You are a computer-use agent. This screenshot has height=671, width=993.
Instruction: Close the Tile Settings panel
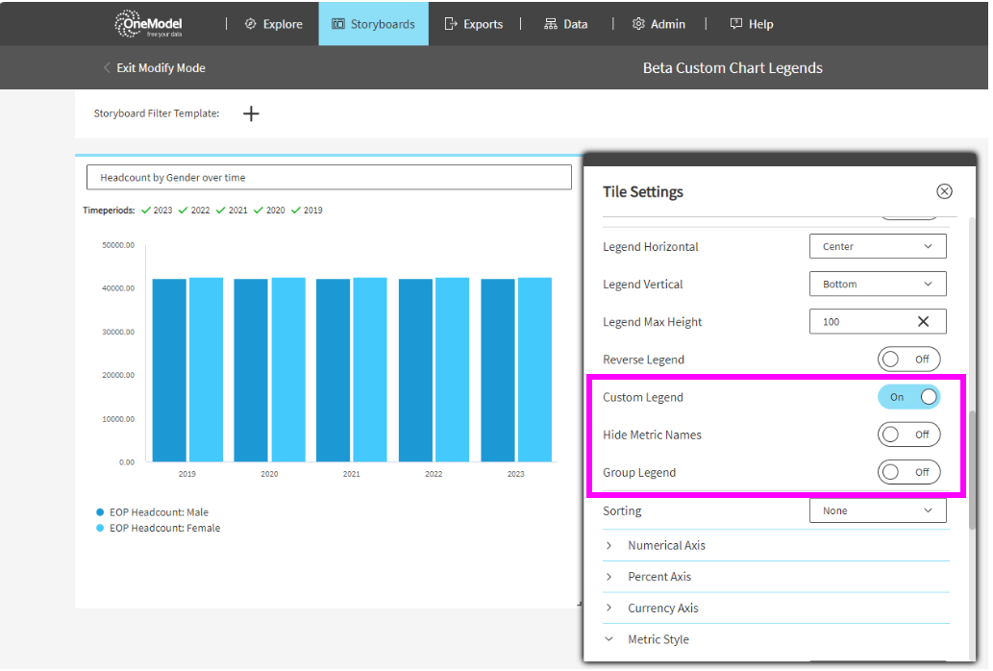[944, 191]
